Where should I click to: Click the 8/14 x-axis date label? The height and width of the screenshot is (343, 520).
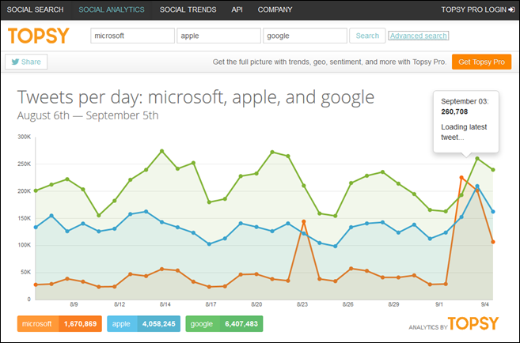coord(165,304)
